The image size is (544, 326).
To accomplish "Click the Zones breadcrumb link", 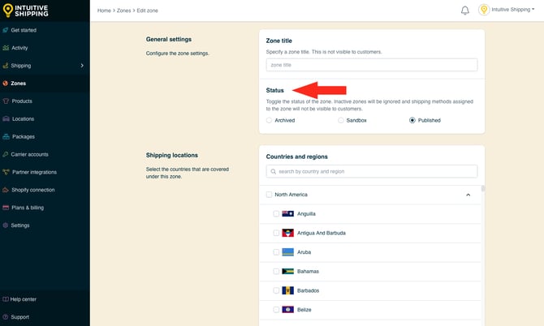I will (x=126, y=11).
